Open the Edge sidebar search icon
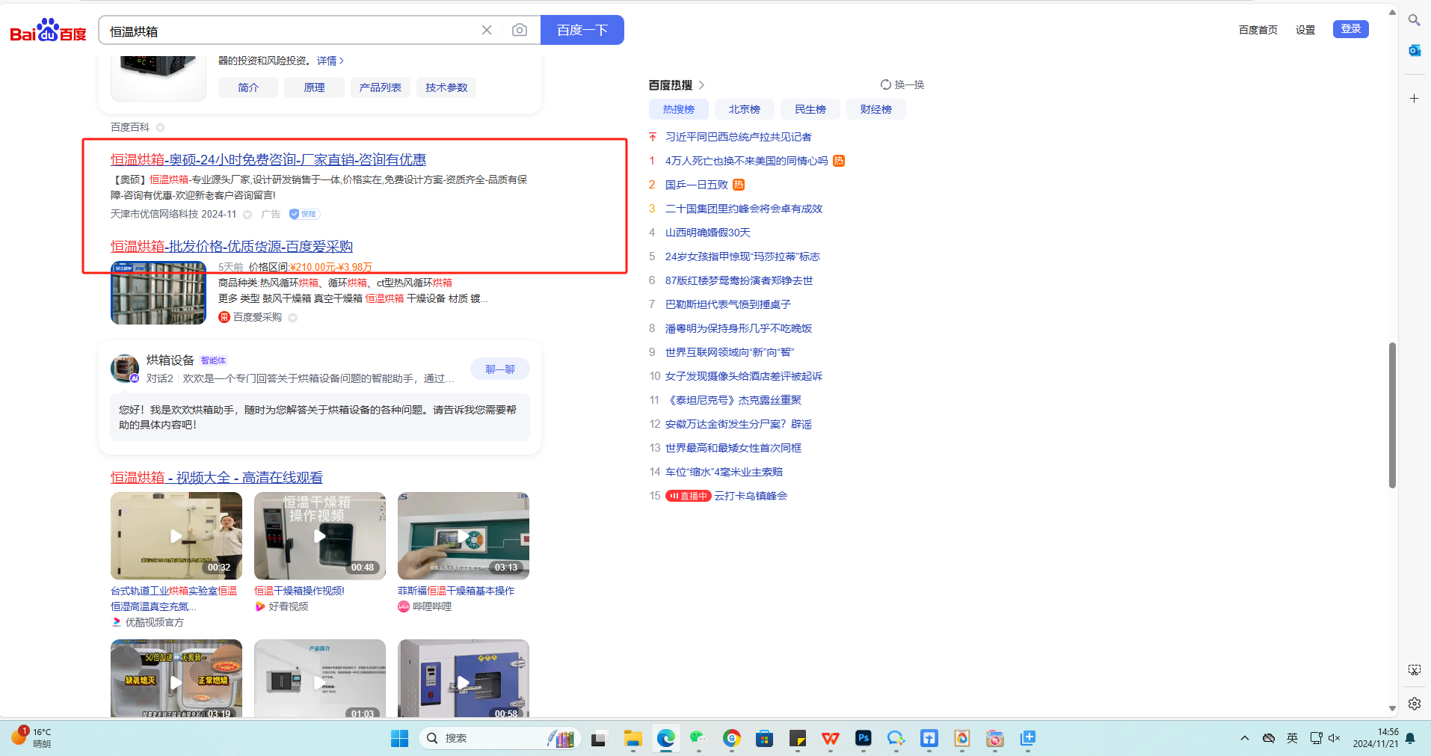The image size is (1431, 756). tap(1414, 20)
